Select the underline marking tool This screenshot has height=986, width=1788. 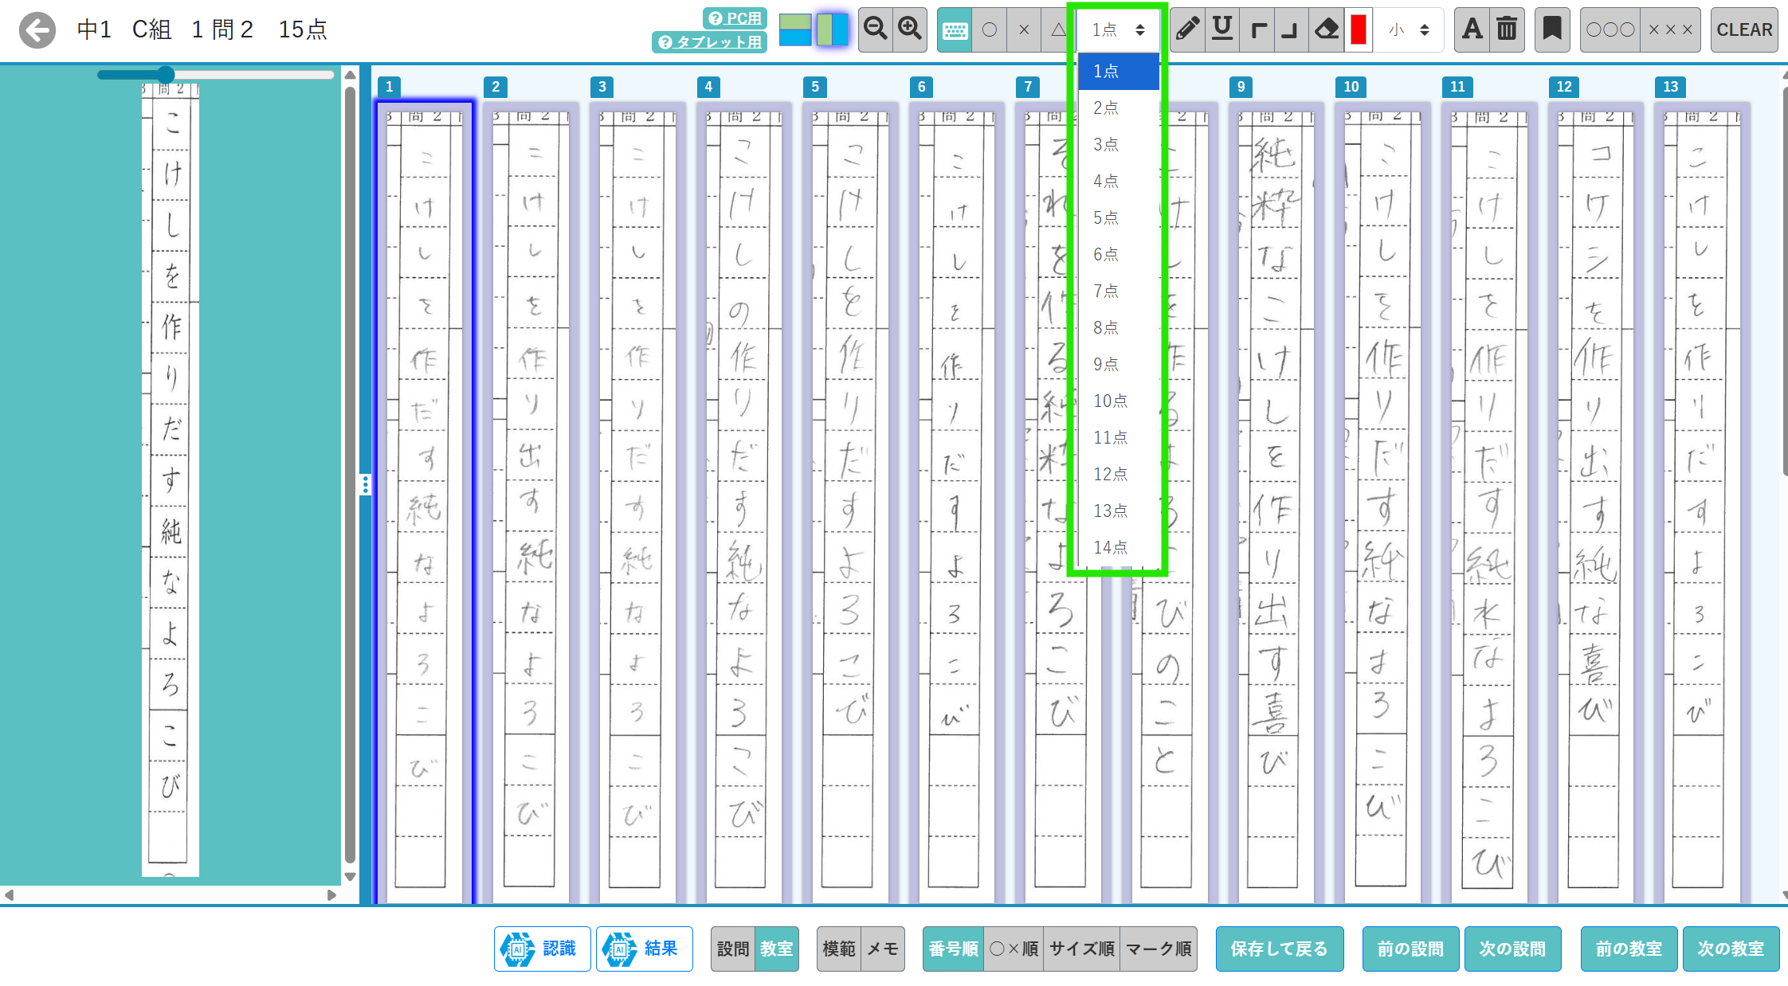pyautogui.click(x=1222, y=30)
